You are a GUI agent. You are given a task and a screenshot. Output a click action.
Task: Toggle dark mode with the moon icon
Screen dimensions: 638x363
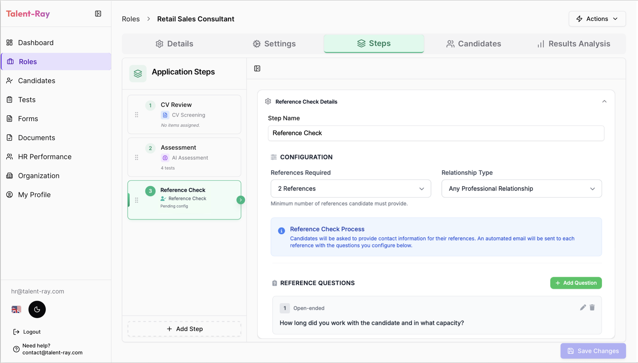pos(37,309)
